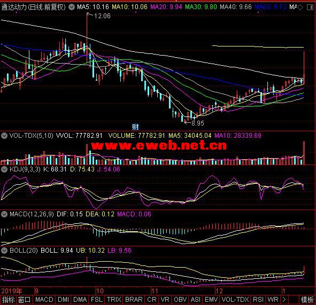Viewport: 316px width, 305px height.
Task: Select the DMI indicator tab
Action: coord(63,300)
